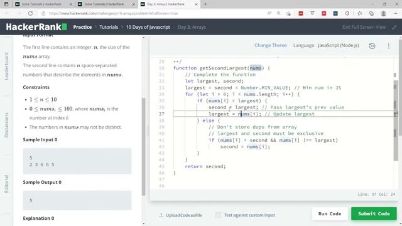Open the browser profile avatar
402x226 pixels.
(384, 13)
